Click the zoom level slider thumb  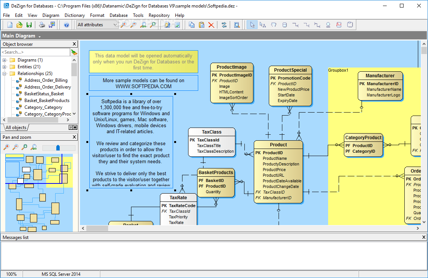58,147
